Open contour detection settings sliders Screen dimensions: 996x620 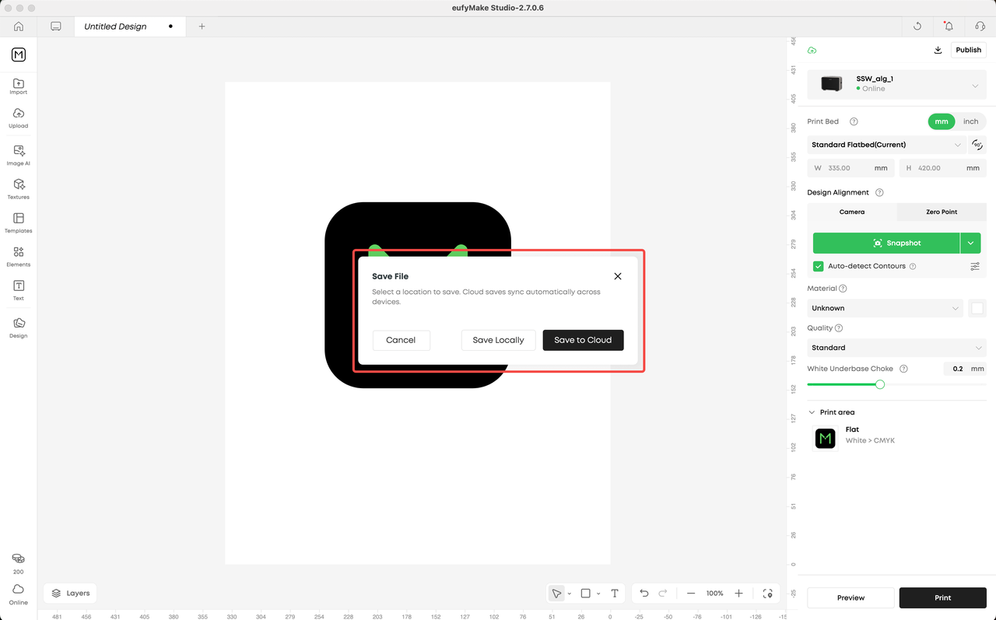click(x=975, y=266)
